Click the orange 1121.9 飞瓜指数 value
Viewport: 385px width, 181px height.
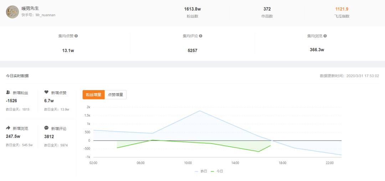click(342, 9)
